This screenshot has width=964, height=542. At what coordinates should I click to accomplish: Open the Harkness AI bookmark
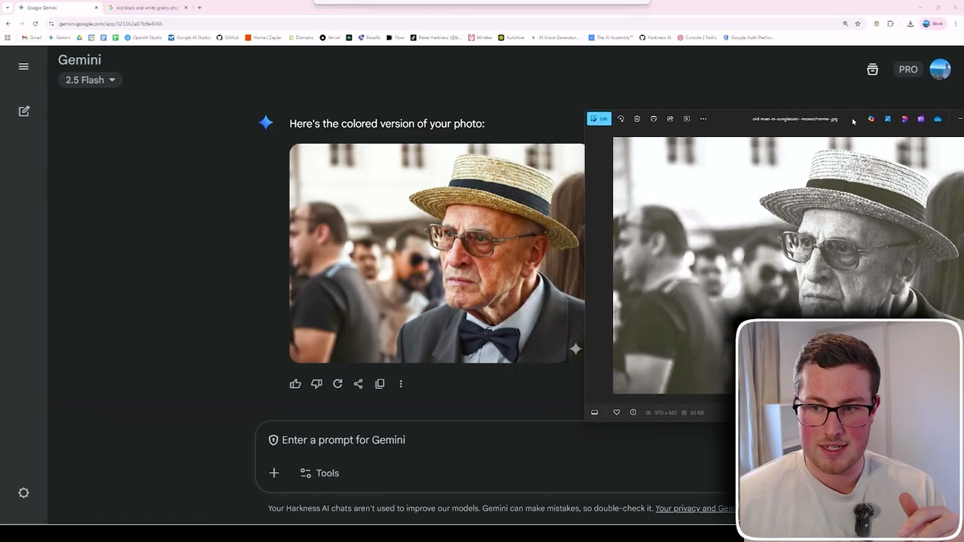click(x=655, y=38)
